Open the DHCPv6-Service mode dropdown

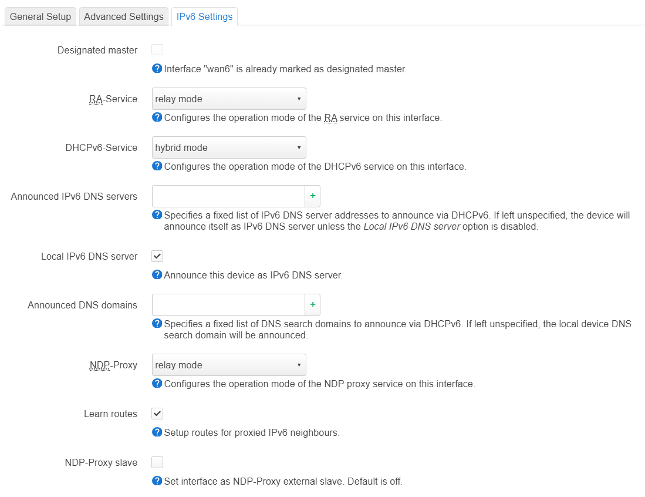click(229, 147)
